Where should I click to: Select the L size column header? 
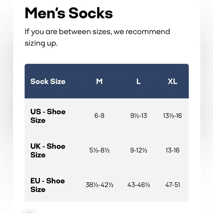pyautogui.click(x=138, y=82)
